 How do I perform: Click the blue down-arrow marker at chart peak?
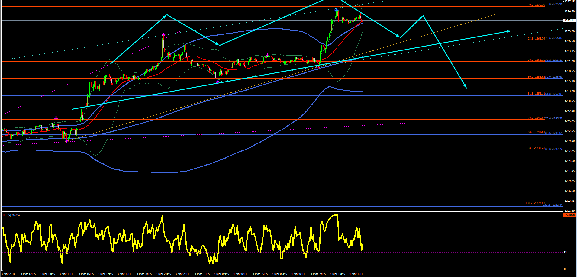[336, 10]
